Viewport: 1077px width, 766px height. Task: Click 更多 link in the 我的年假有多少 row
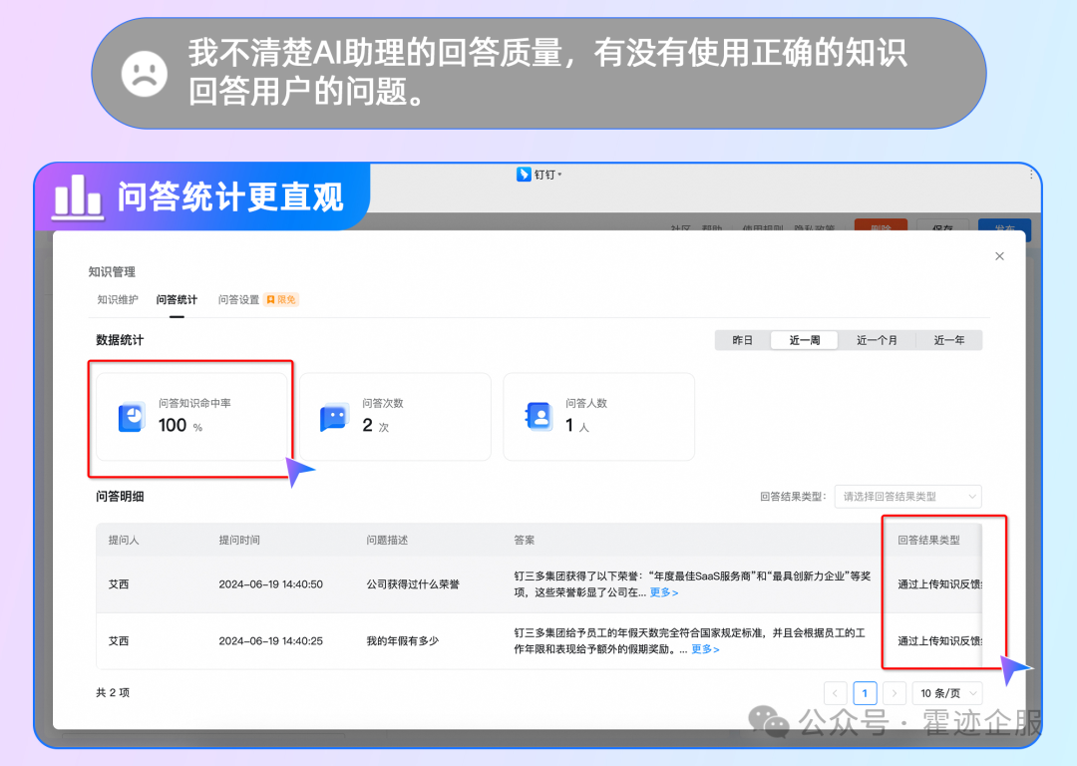pyautogui.click(x=705, y=649)
